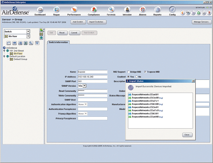This screenshot has height=163, width=213.
Task: Click the Add Switch button
Action: pos(78,22)
